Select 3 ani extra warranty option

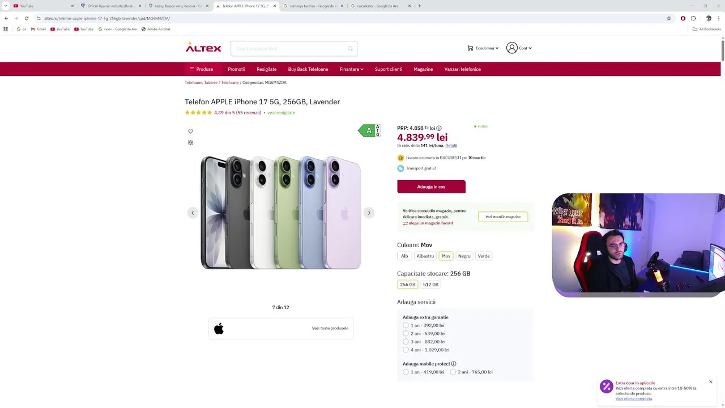point(406,342)
